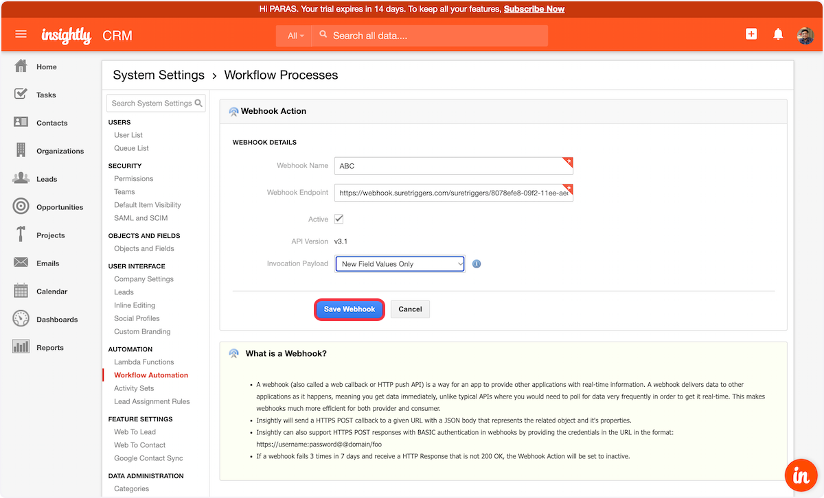Viewport: 824px width, 498px height.
Task: Open Activity Sets settings
Action: click(x=134, y=388)
